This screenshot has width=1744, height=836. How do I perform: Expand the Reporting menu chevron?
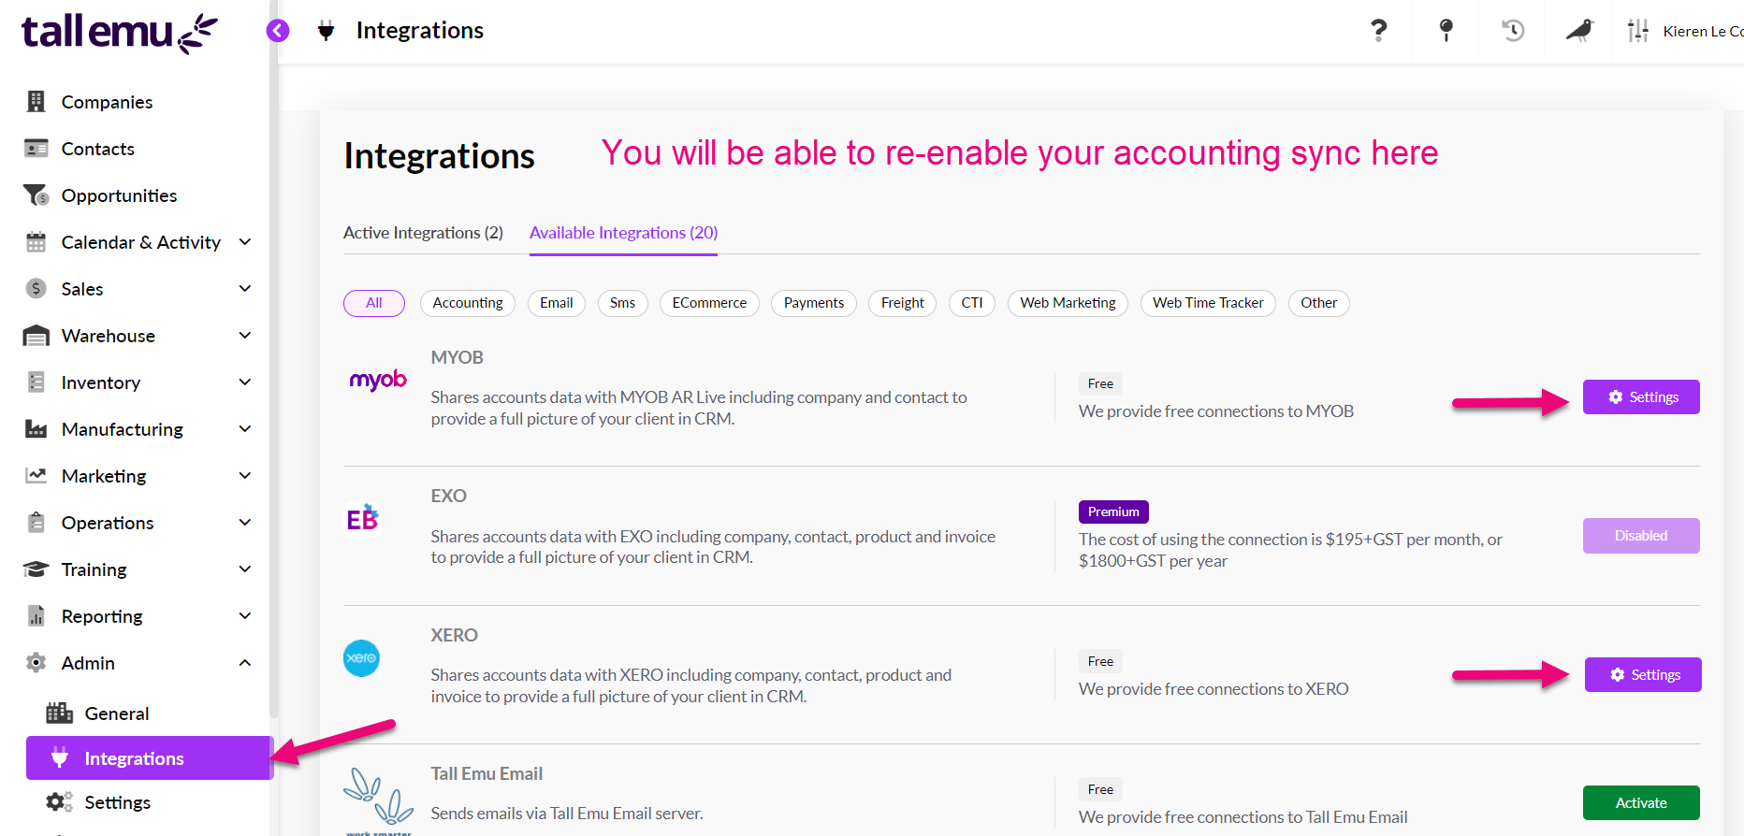[x=245, y=615]
